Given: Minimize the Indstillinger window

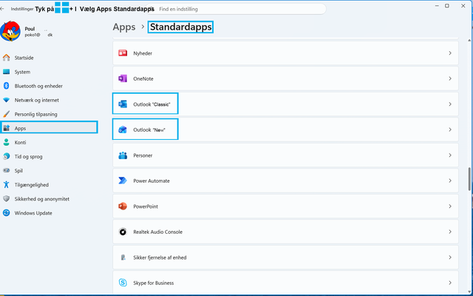Looking at the screenshot, I should click(x=437, y=6).
